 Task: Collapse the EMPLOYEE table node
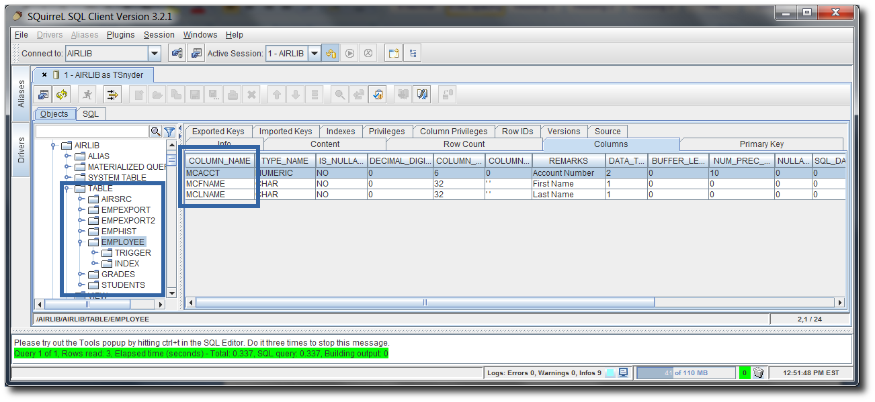click(81, 242)
